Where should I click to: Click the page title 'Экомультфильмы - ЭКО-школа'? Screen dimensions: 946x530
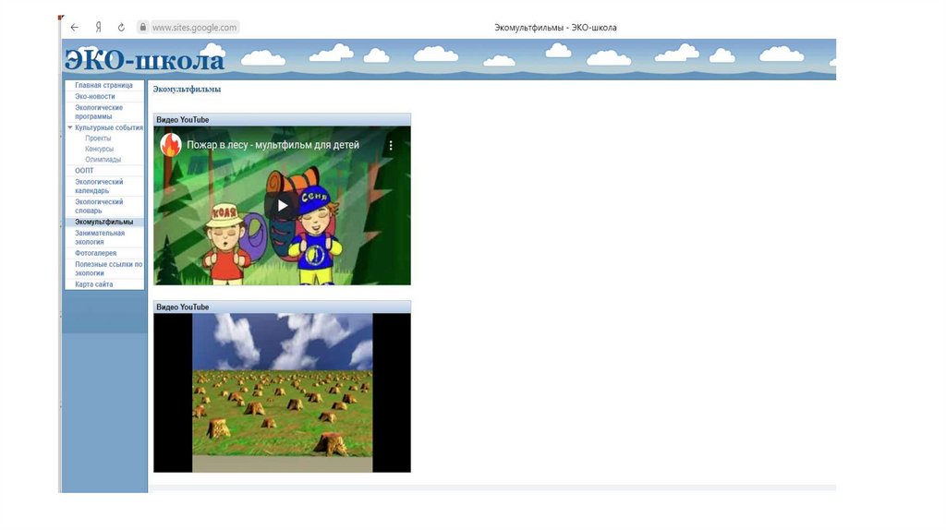click(555, 28)
